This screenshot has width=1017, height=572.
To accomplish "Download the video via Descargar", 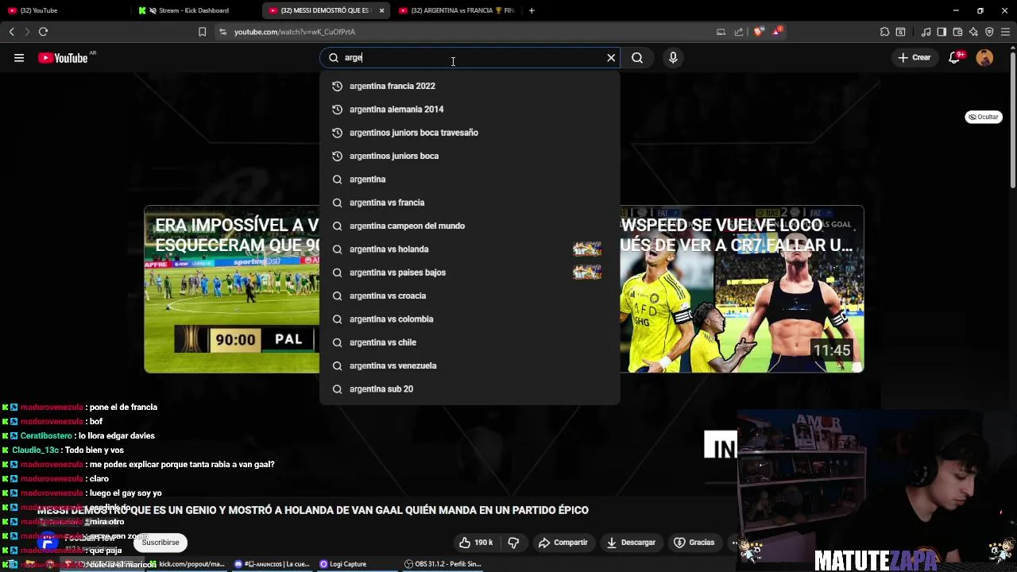I will [x=631, y=543].
